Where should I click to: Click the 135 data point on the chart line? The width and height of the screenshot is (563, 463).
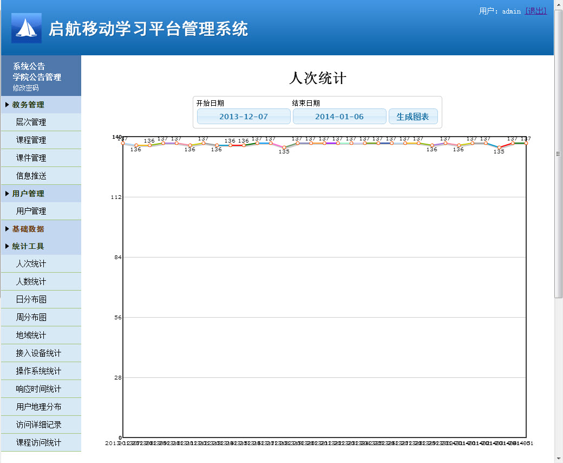[x=284, y=147]
